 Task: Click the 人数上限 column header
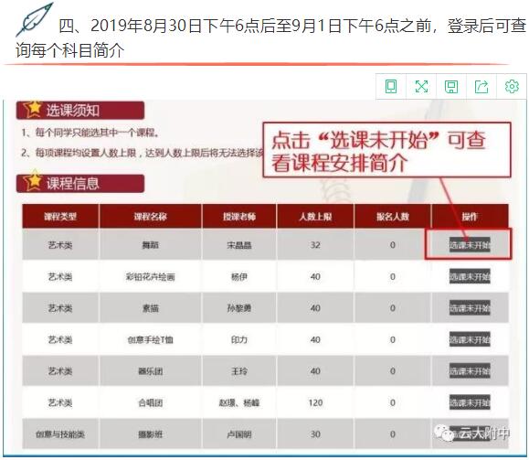tap(315, 216)
